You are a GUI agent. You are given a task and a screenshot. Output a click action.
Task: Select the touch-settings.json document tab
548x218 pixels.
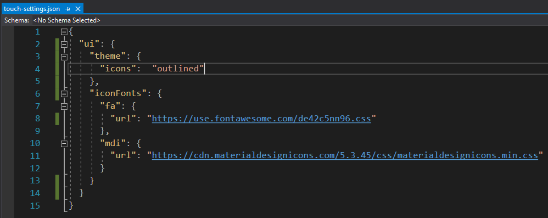(32, 9)
